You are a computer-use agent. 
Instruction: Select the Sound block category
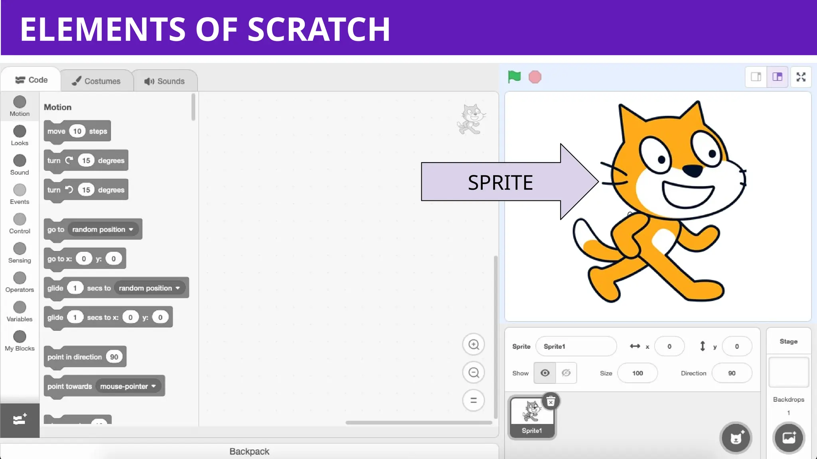[x=20, y=165]
